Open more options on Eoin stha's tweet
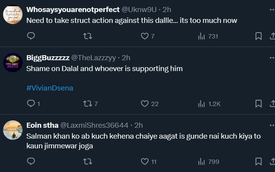This screenshot has height=172, width=275. point(272,125)
